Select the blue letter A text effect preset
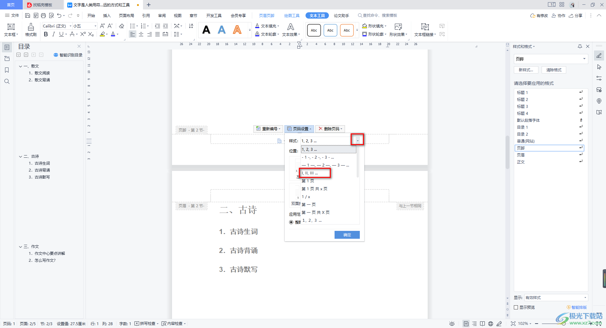Image resolution: width=606 pixels, height=328 pixels. click(221, 30)
